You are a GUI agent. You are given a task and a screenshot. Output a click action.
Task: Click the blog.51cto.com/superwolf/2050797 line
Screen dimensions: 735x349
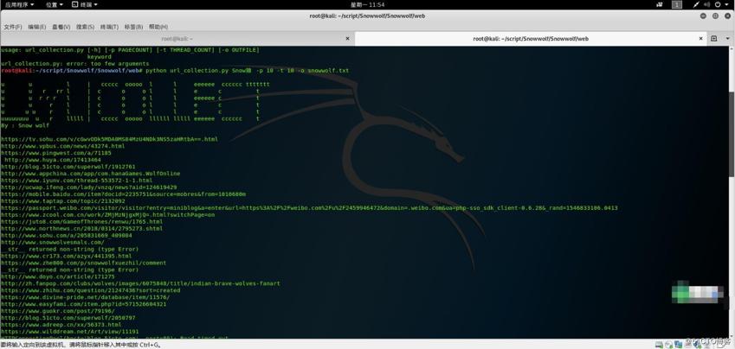(x=68, y=318)
